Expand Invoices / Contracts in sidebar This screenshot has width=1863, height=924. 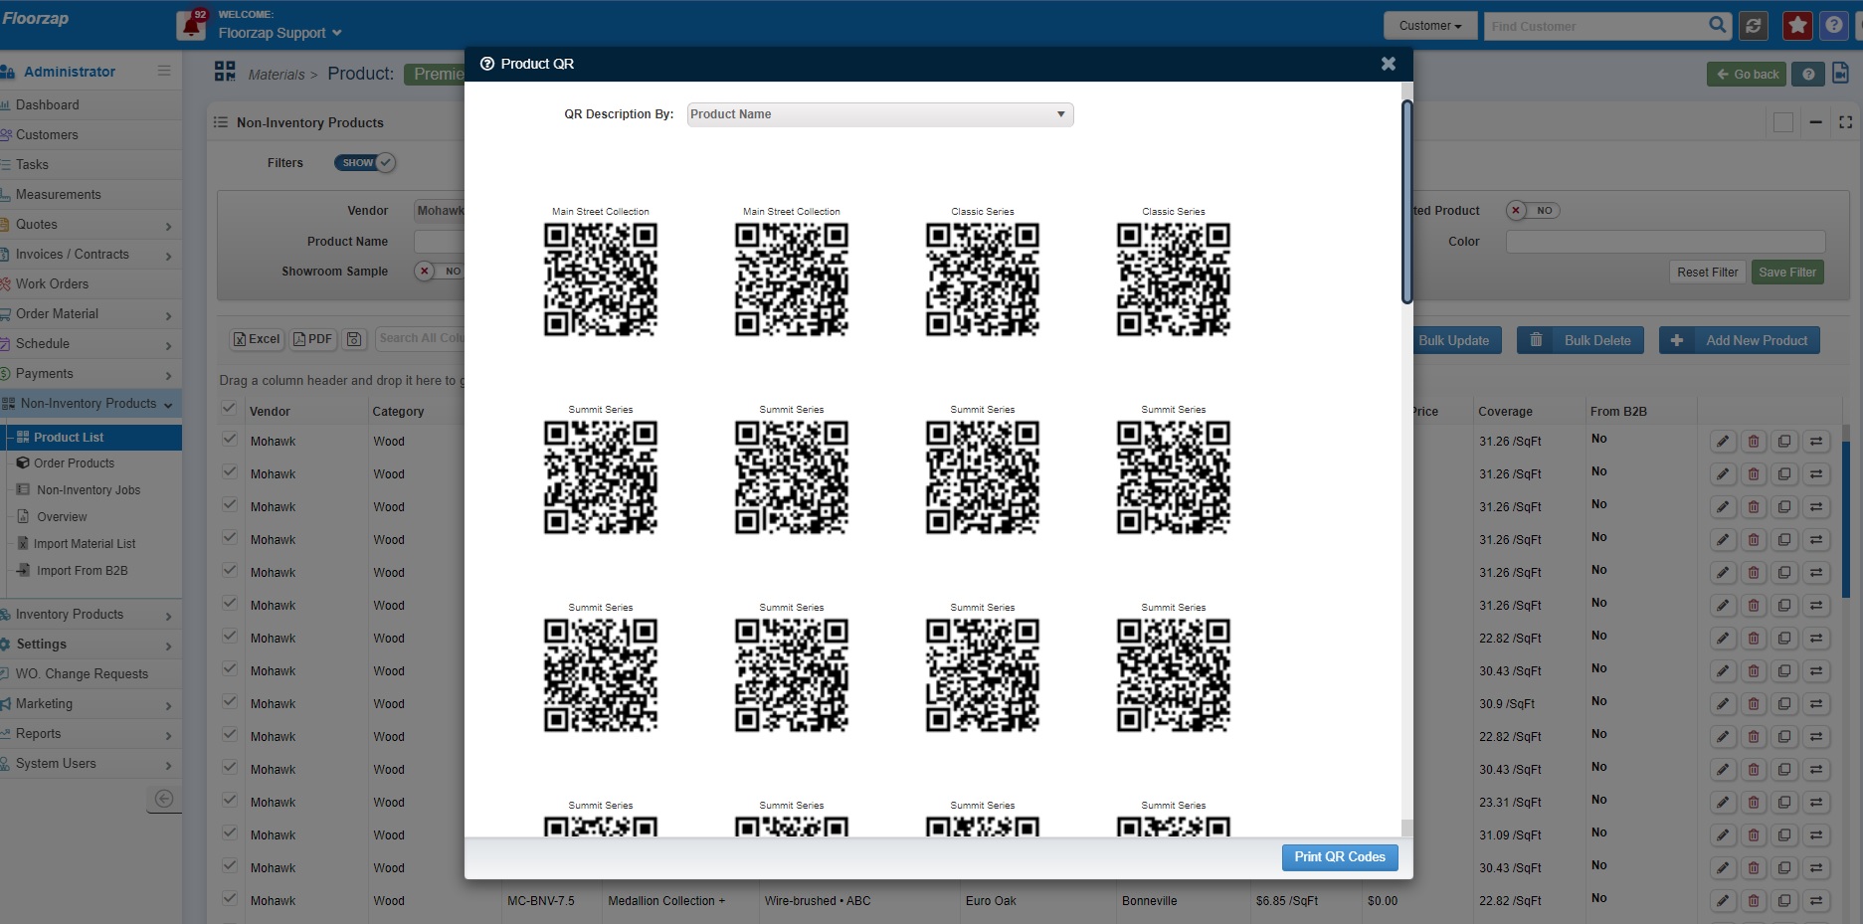[91, 255]
